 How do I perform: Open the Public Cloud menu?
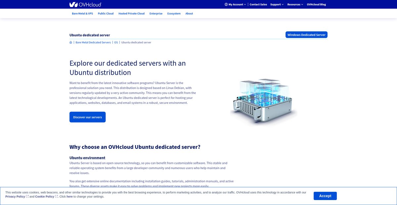coord(106,14)
